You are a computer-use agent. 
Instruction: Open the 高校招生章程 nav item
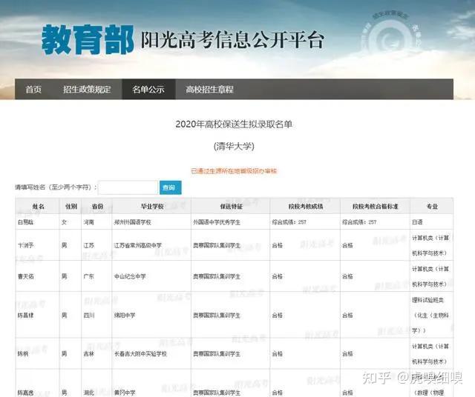point(209,89)
